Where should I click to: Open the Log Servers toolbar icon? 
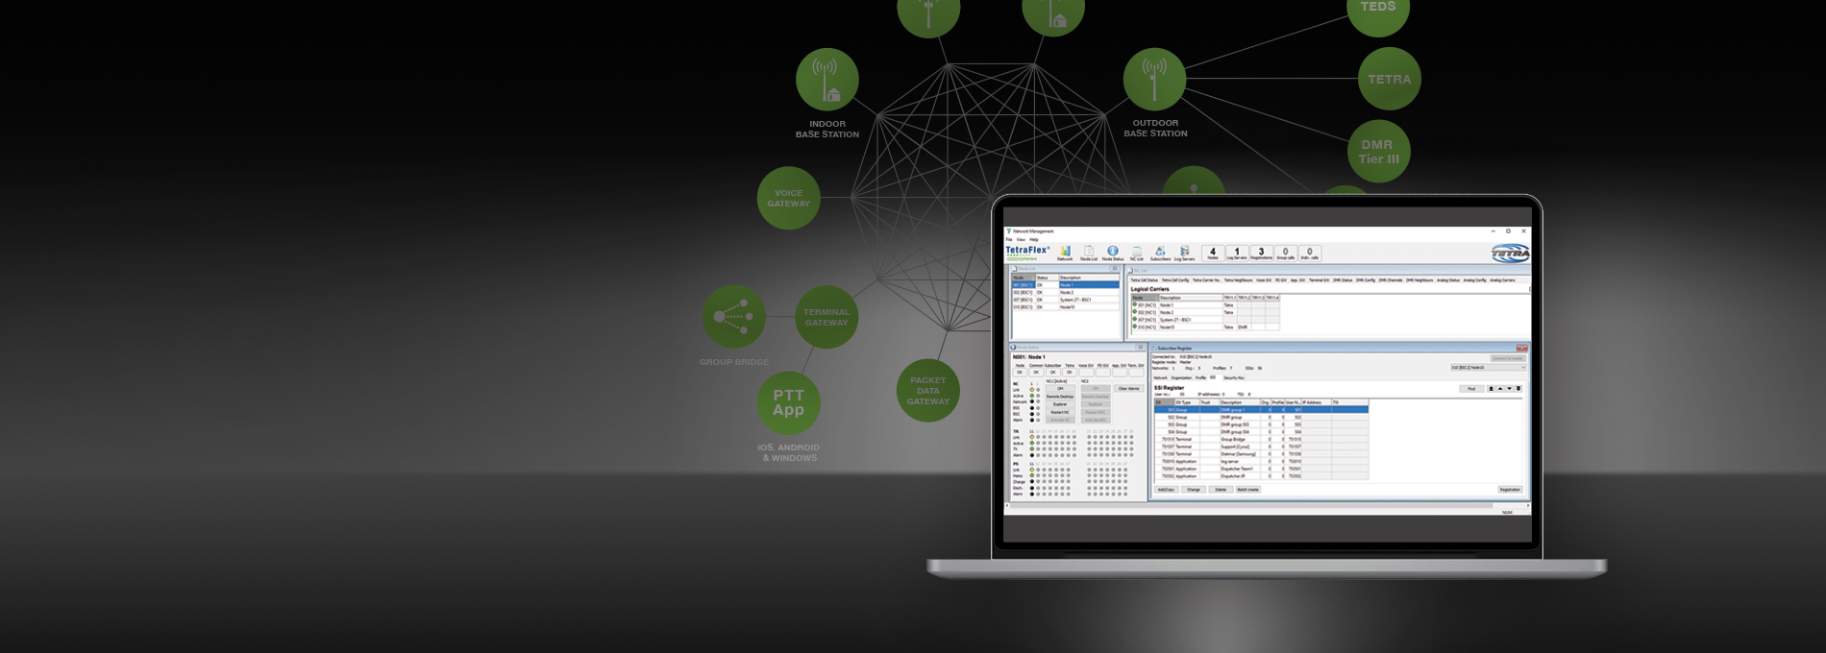[1184, 254]
